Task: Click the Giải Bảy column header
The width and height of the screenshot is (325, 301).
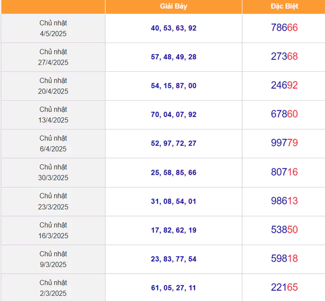Action: (x=173, y=6)
